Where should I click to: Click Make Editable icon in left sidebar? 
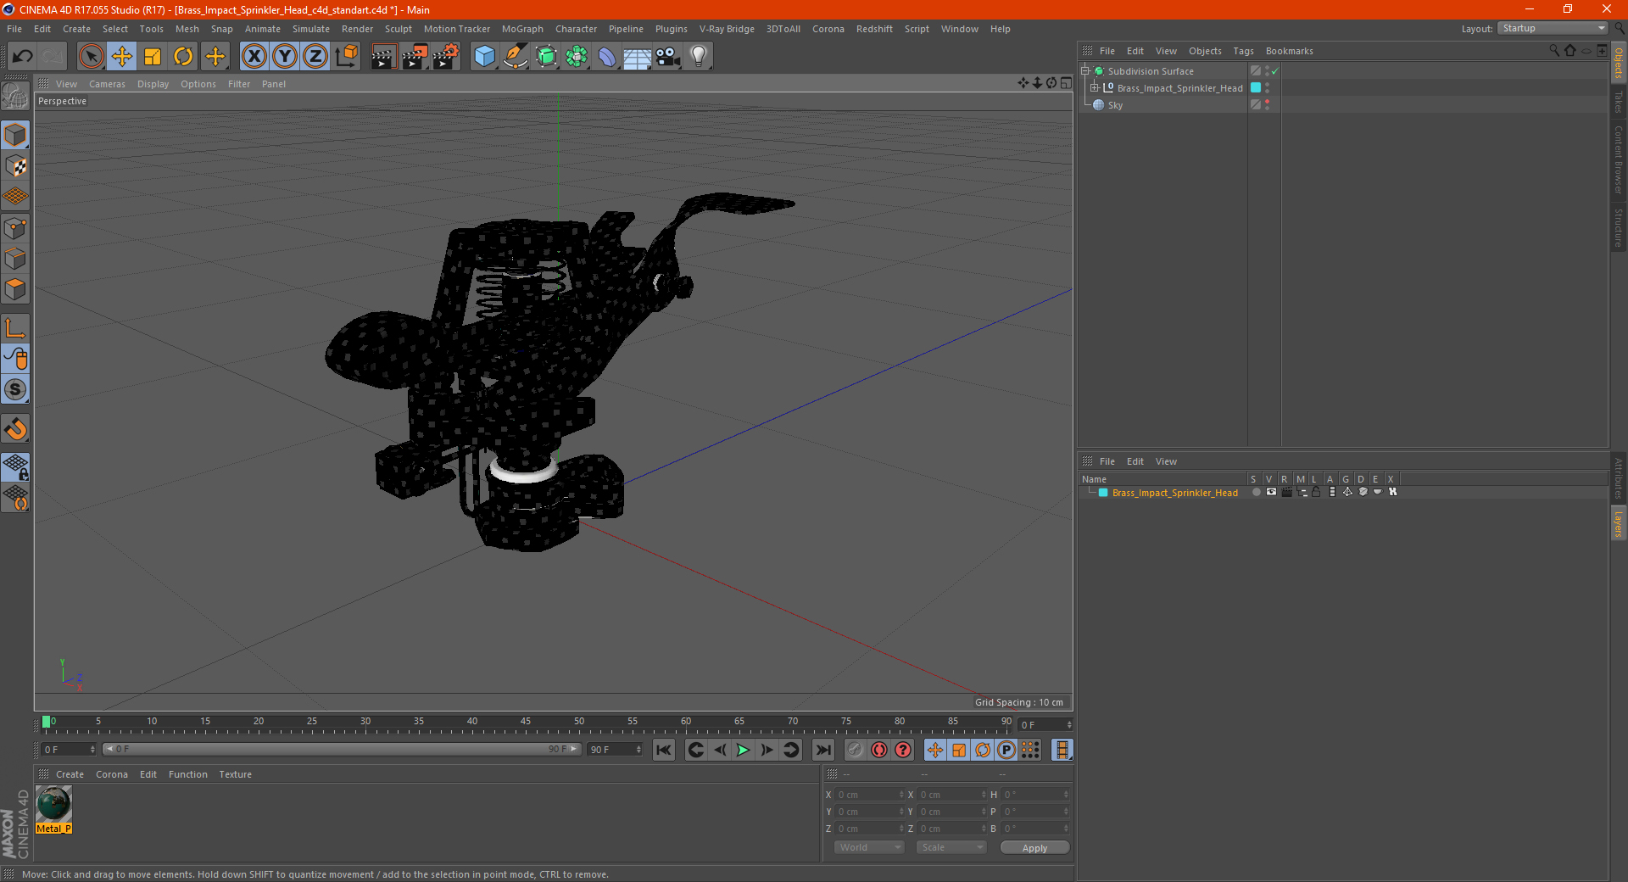coord(15,98)
